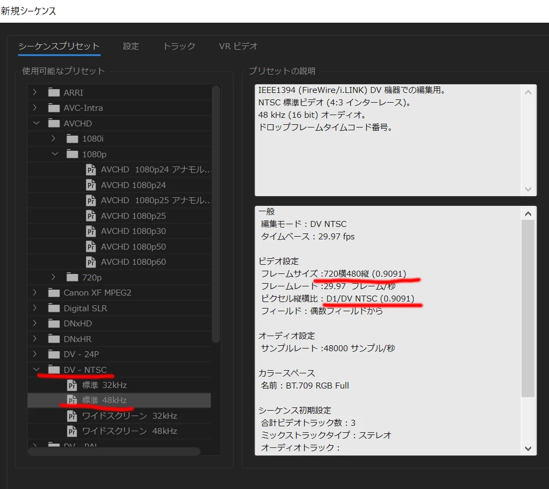Select the AVCHD 1080p50 preset

coord(133,246)
